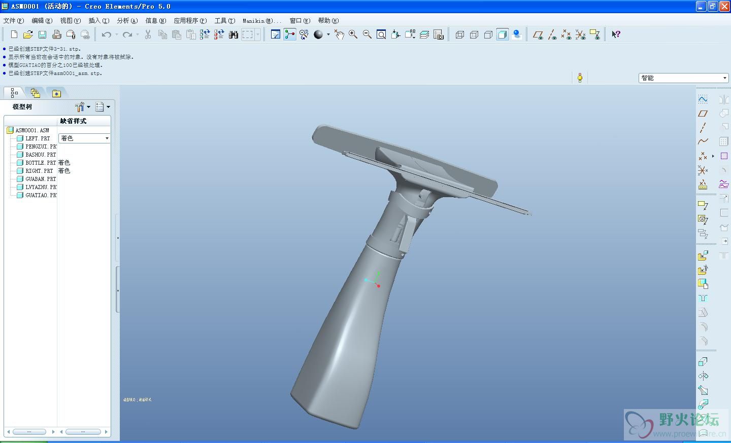Screen dimensions: 731x443
Task: Click the appearance gallery sphere icon
Action: [318, 34]
